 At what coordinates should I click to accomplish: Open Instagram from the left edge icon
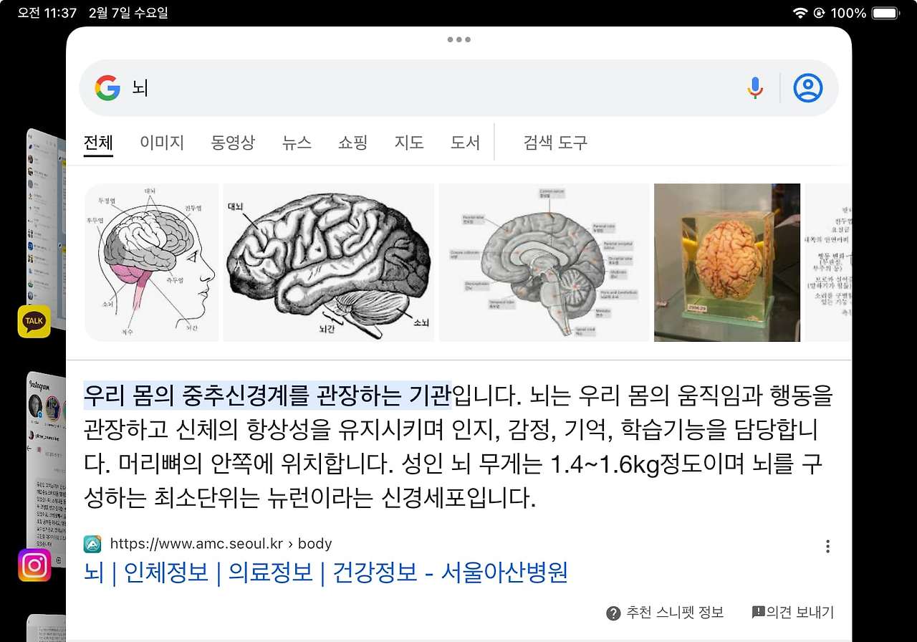tap(34, 565)
